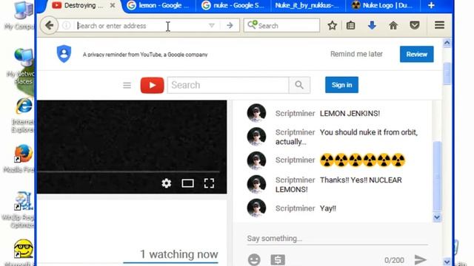Switch to theater mode in video player
The width and height of the screenshot is (474, 266).
(187, 183)
